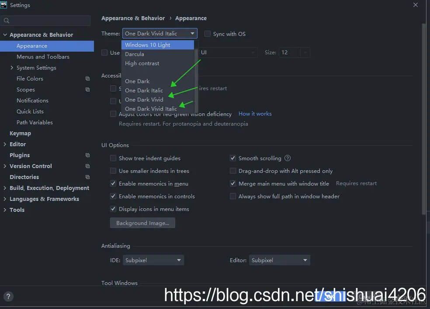
Task: Select Appearance in settings tree
Action: 47,46
